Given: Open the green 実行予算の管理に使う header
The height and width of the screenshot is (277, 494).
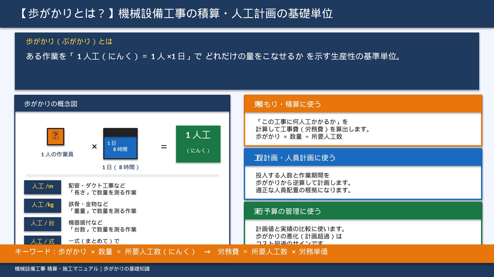Looking at the screenshot, I should point(363,211).
